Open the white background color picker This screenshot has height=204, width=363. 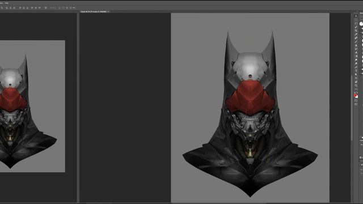point(357,96)
